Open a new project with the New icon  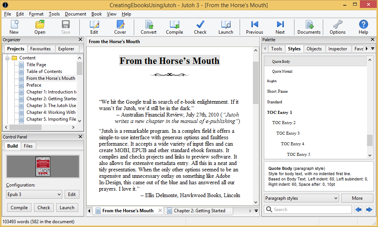pyautogui.click(x=14, y=26)
